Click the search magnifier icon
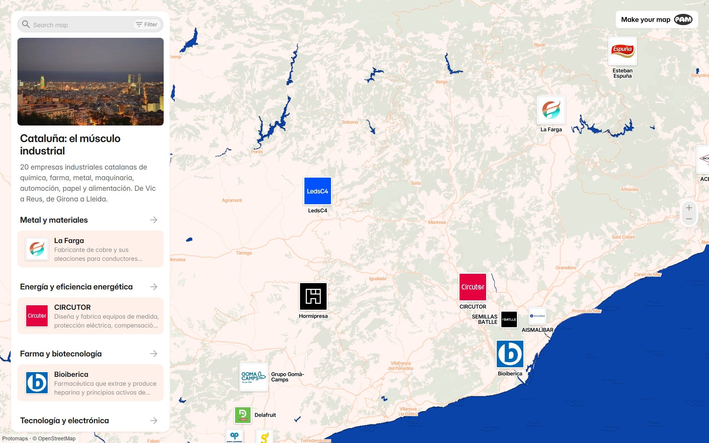Screen dimensions: 709x443 tap(26, 25)
